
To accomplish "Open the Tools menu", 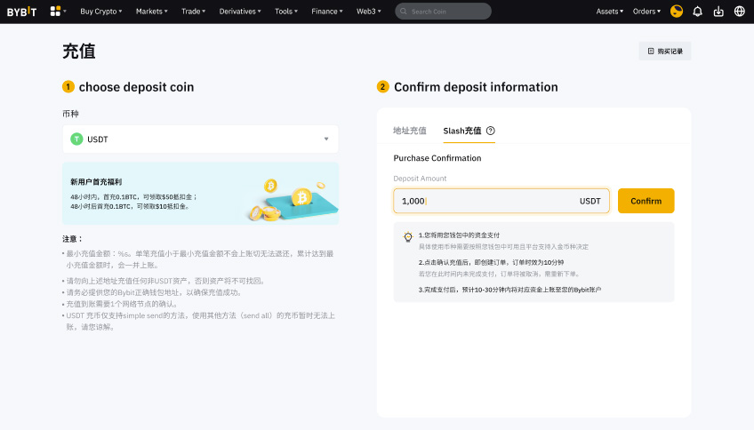I will point(286,11).
